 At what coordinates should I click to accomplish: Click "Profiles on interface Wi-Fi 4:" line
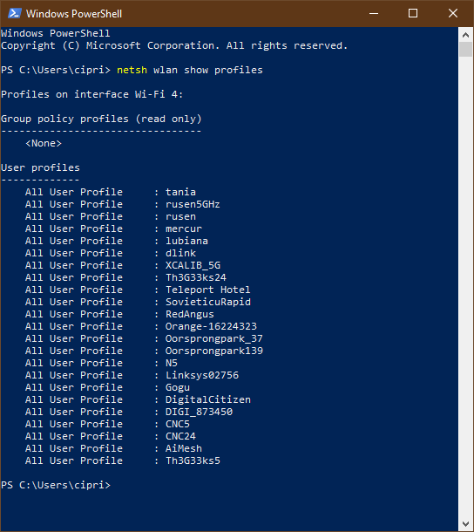pos(91,94)
